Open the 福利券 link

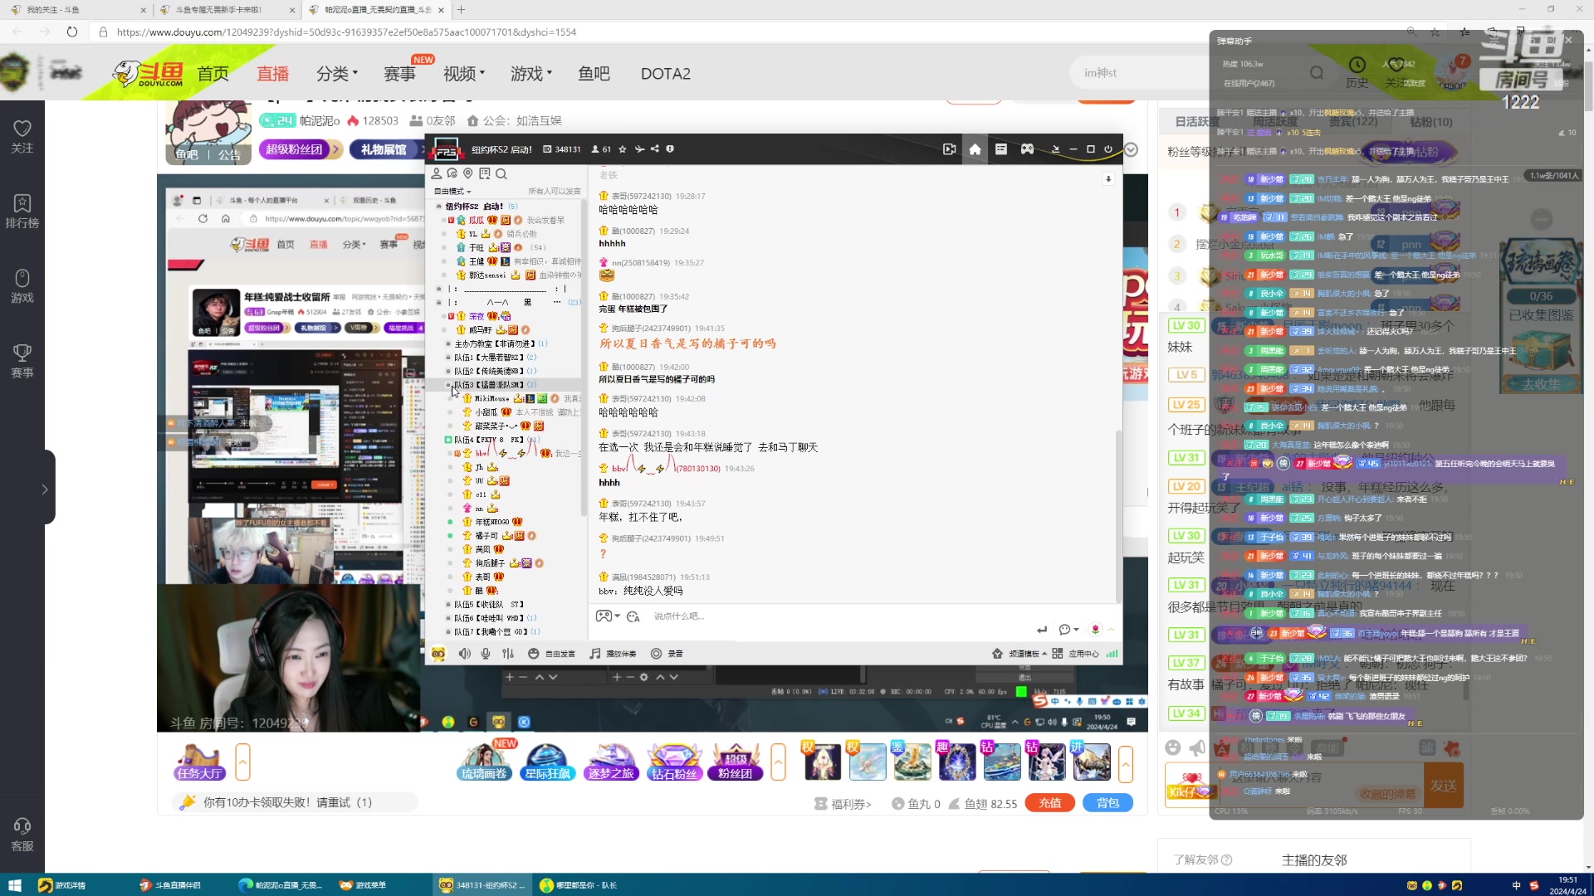point(843,804)
